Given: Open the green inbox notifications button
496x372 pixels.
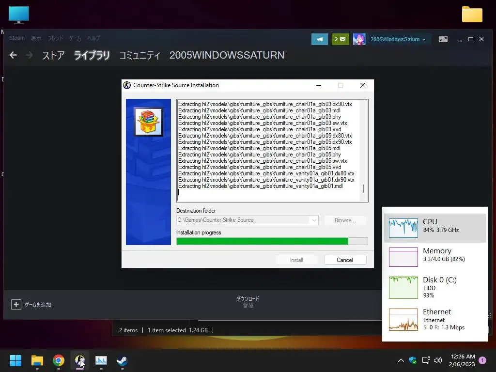Looking at the screenshot, I should click(x=341, y=39).
